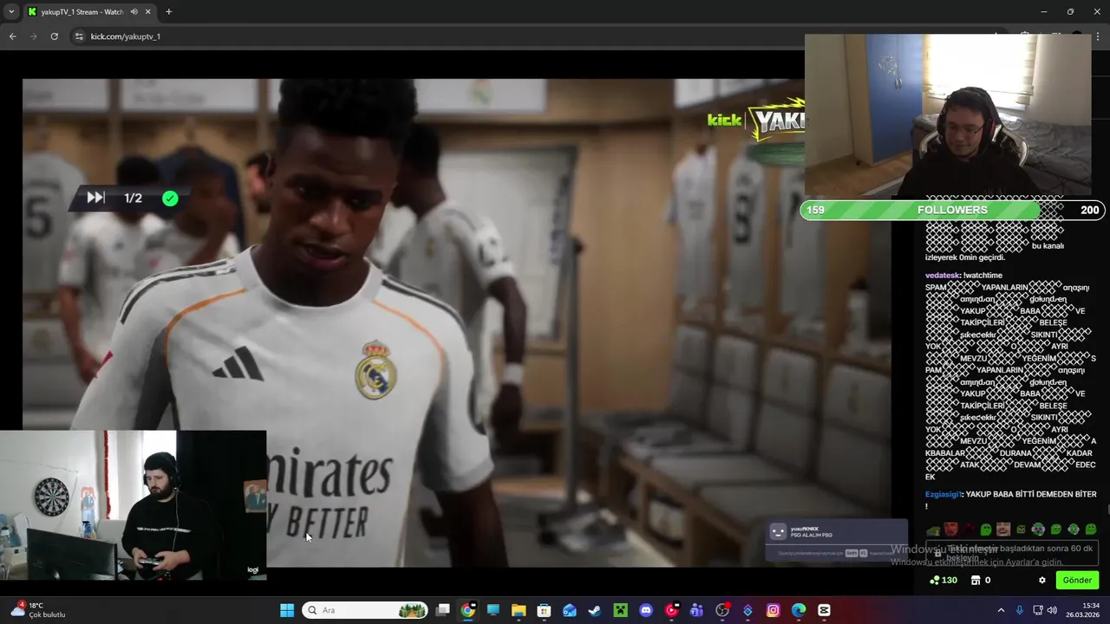Open the channel points balance showing 130

point(943,580)
